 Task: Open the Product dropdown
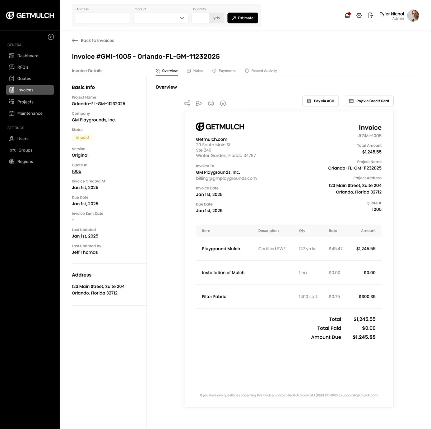(161, 18)
